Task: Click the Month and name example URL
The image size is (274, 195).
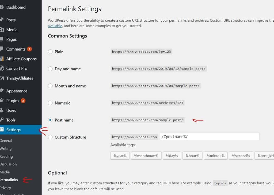Action: click(155, 86)
